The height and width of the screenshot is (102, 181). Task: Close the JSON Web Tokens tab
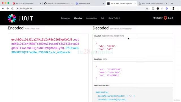point(135,4)
